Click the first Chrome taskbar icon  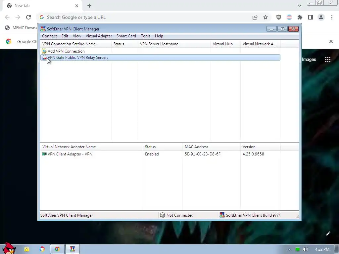tap(42, 249)
